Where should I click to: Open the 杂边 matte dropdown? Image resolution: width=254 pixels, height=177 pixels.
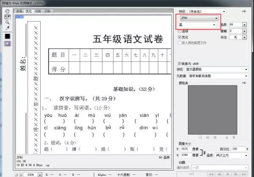238,37
